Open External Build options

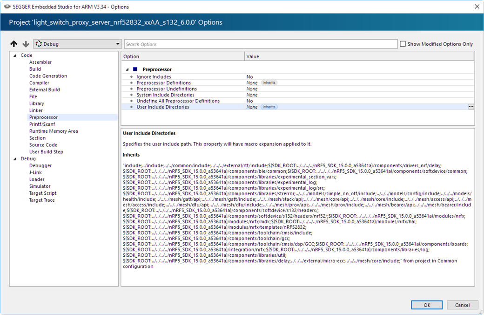coord(45,89)
